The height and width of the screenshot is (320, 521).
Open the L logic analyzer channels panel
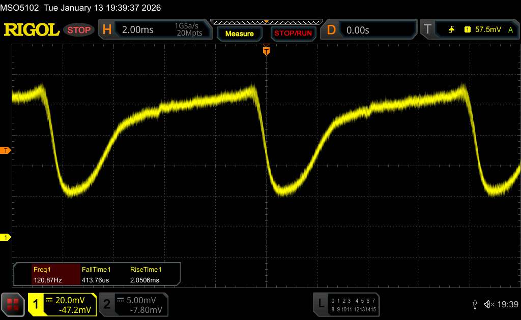click(x=321, y=304)
